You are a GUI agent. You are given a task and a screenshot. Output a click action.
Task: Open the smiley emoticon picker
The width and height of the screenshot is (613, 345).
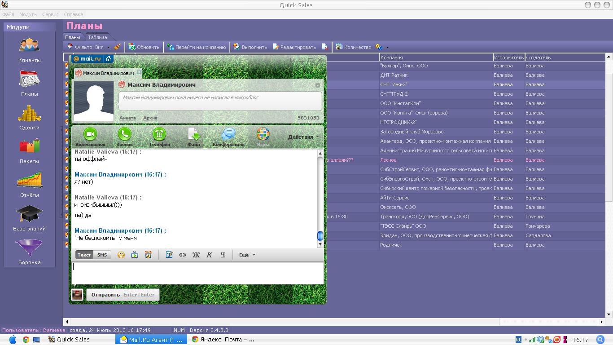coord(121,255)
